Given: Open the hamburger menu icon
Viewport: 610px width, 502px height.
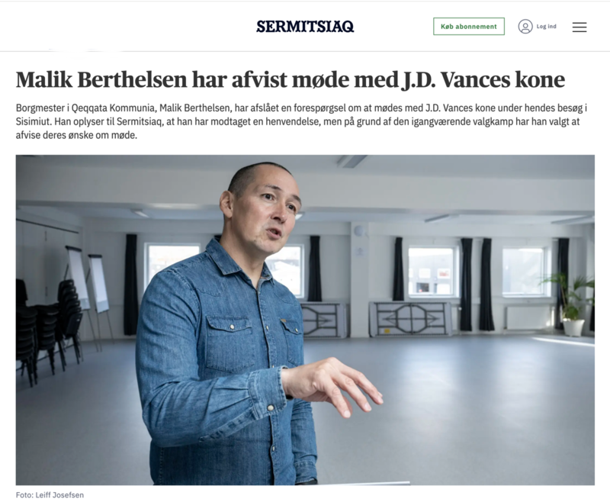Looking at the screenshot, I should pos(579,27).
